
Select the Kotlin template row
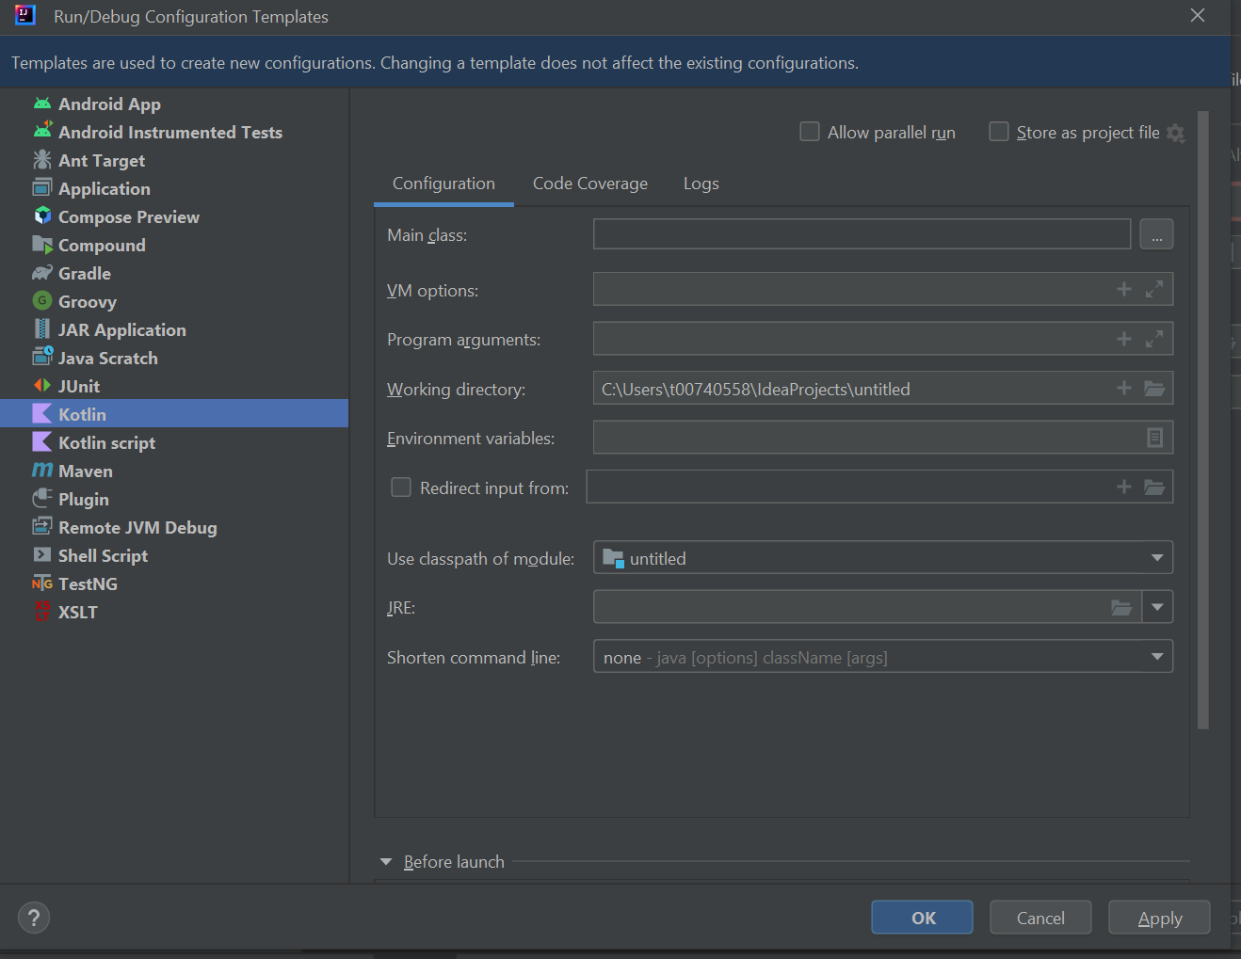click(x=174, y=414)
